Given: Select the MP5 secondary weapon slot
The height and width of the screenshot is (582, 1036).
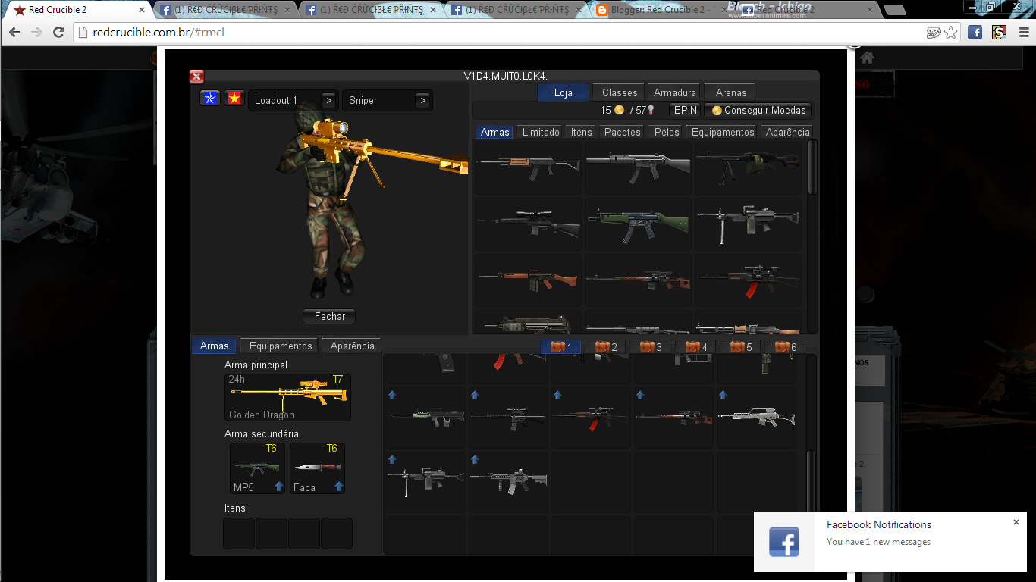Looking at the screenshot, I should pyautogui.click(x=258, y=468).
